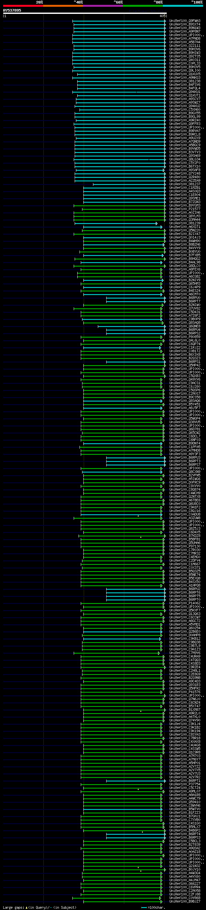Select the UniRef100_P21577 label
206x910 pixels.
pyautogui.click(x=185, y=209)
